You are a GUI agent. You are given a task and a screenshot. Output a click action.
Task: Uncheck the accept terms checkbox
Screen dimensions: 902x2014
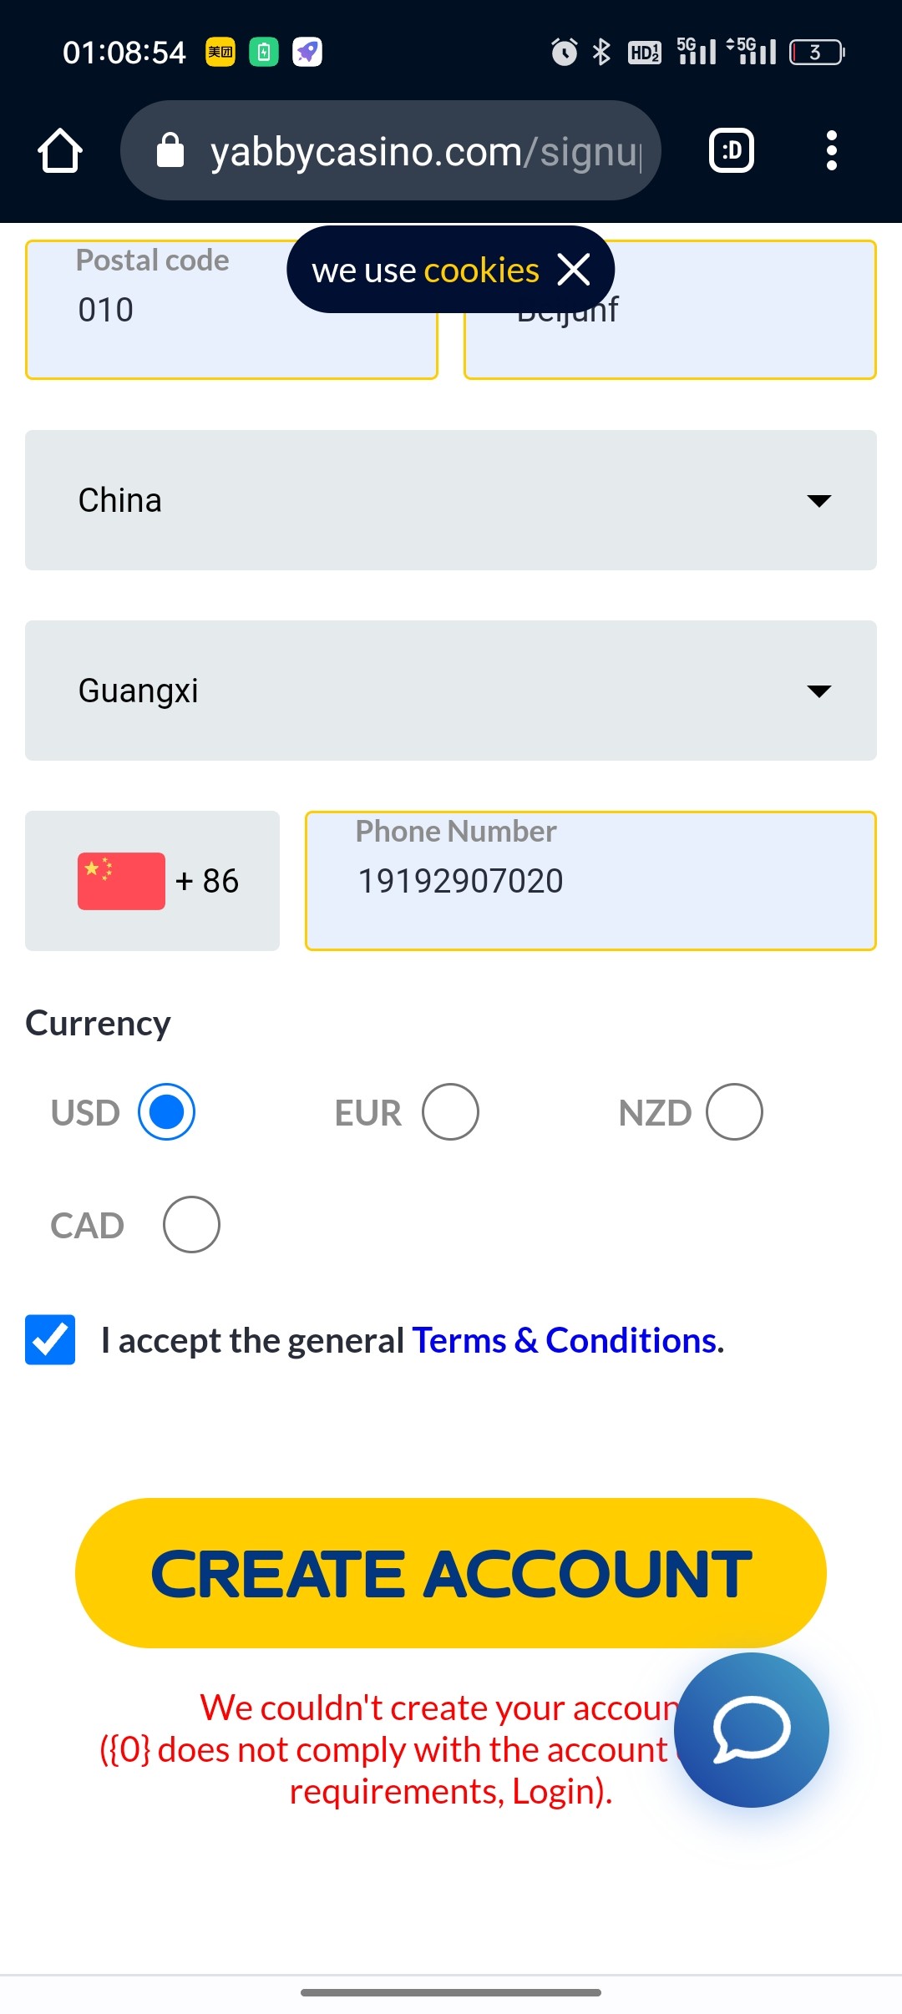[50, 1339]
